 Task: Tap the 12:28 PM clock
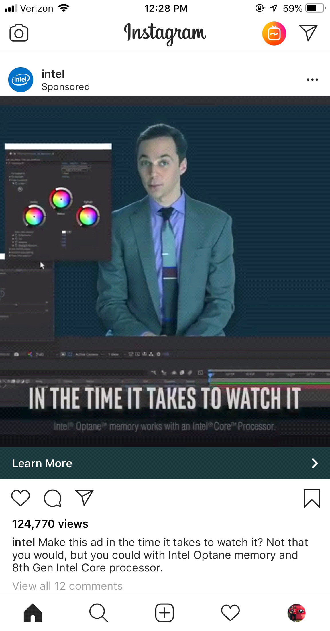click(166, 8)
